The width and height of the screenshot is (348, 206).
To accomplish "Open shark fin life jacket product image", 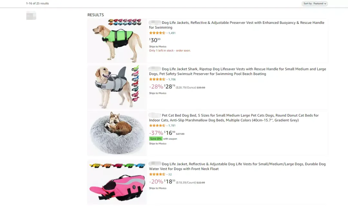I will click(117, 87).
